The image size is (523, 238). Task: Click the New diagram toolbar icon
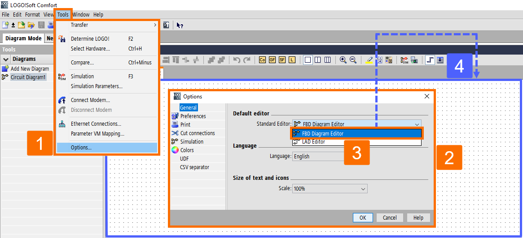[x=5, y=25]
